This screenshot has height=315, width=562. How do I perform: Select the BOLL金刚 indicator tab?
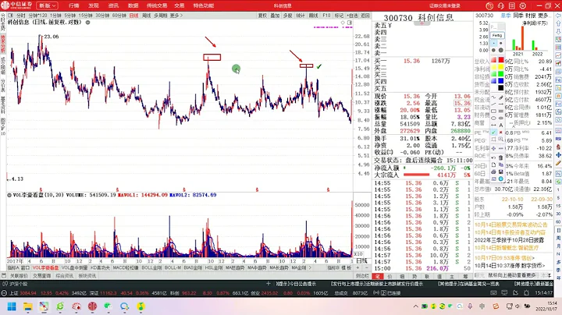coord(151,267)
